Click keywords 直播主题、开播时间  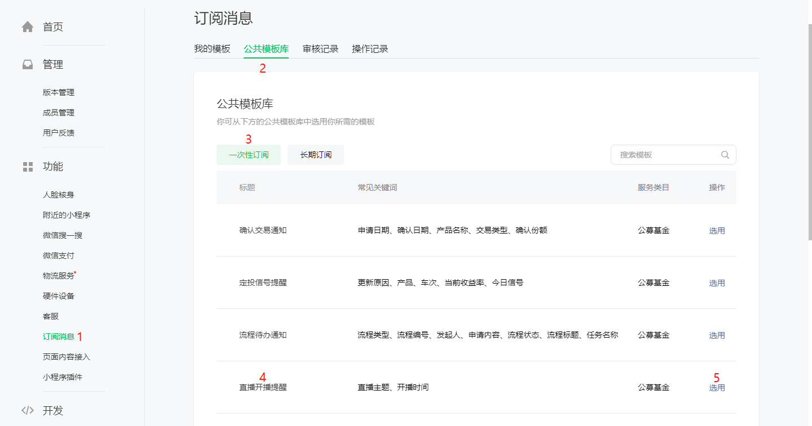[x=393, y=387]
